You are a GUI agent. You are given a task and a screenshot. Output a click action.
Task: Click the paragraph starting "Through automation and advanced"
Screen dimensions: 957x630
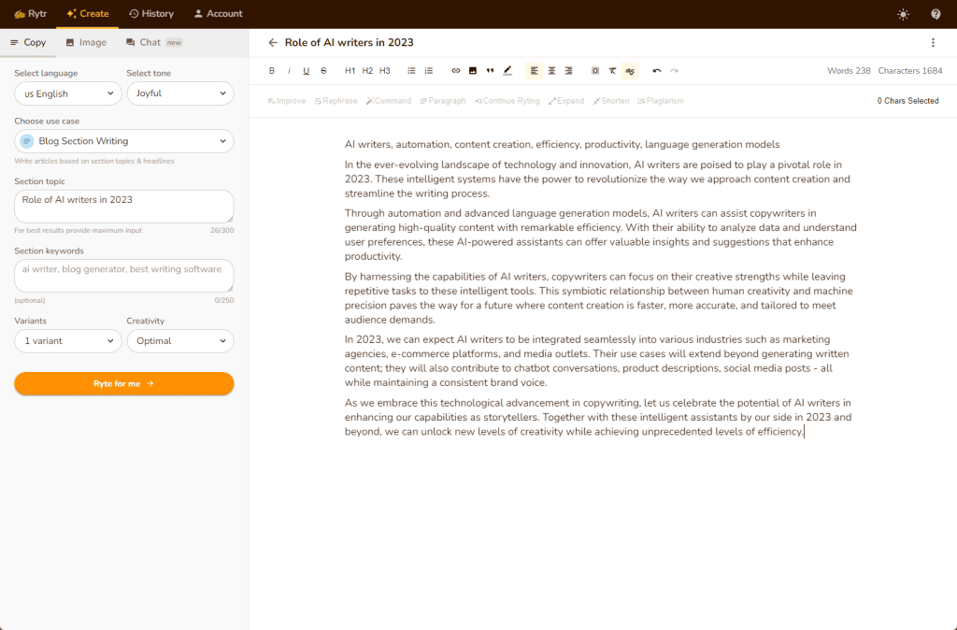601,235
